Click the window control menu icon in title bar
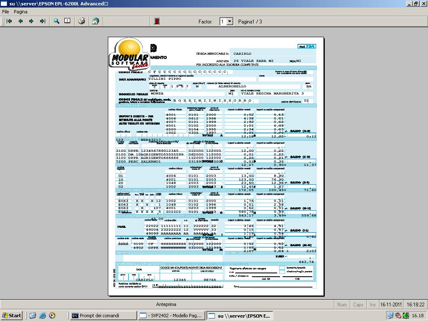Viewport: 428px width, 321px height. pos(4,3)
